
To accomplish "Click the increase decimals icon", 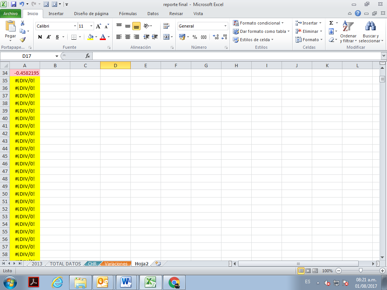I will click(x=216, y=37).
